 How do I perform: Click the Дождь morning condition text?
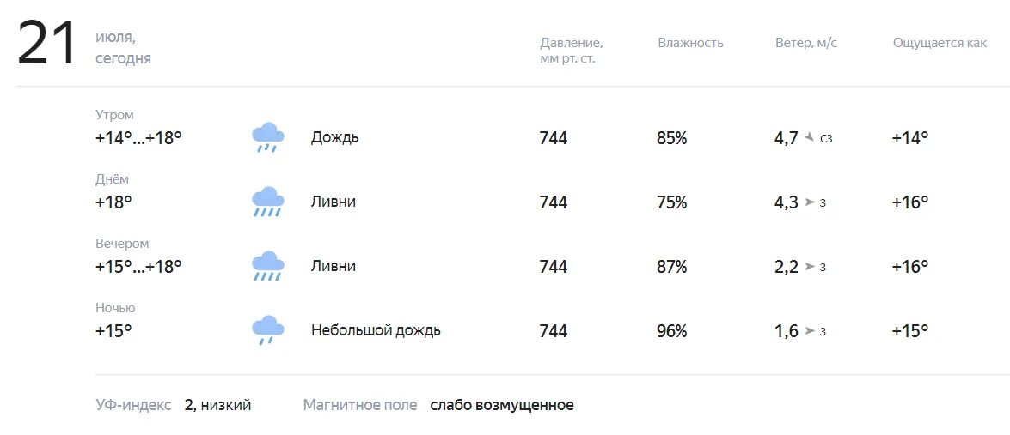(x=335, y=137)
